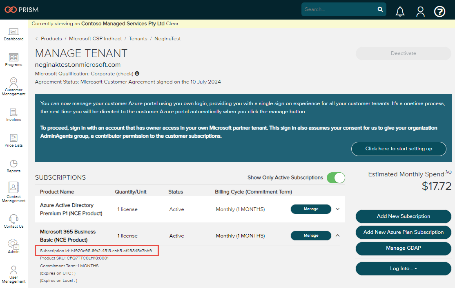Click the $17.72 estimated spend value
Screen dimensions: 455x288
click(437, 186)
